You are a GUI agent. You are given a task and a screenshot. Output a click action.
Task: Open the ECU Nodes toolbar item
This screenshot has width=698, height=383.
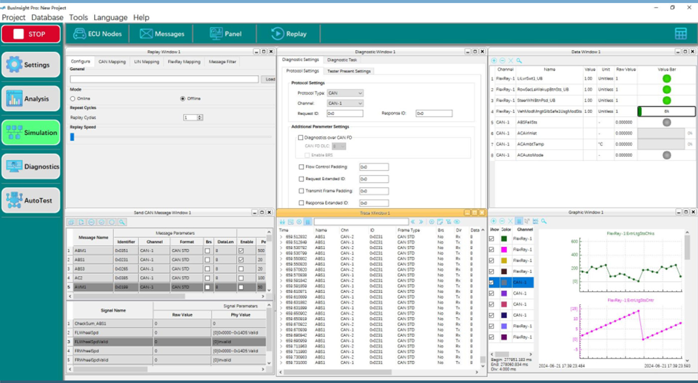(97, 34)
